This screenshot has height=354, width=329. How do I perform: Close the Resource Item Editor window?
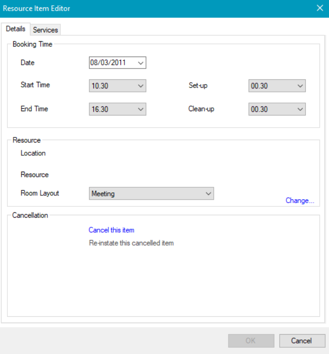pos(319,8)
